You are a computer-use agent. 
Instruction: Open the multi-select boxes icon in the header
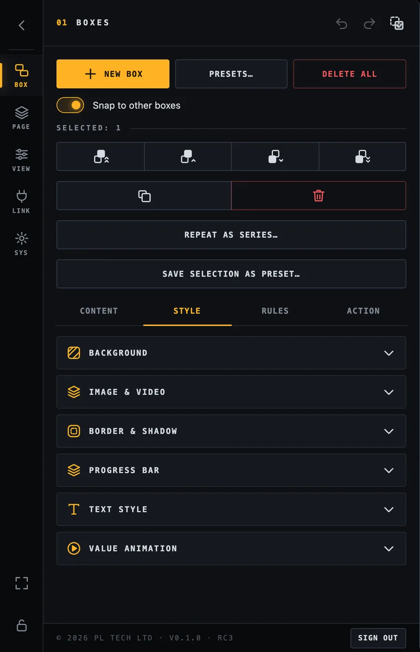click(x=397, y=23)
